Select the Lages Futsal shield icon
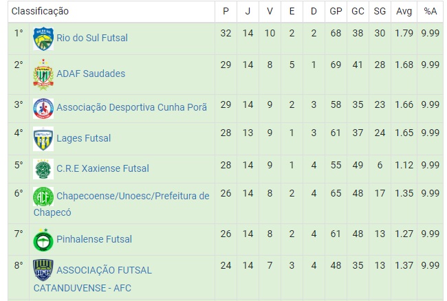This screenshot has height=301, width=447. pos(43,139)
